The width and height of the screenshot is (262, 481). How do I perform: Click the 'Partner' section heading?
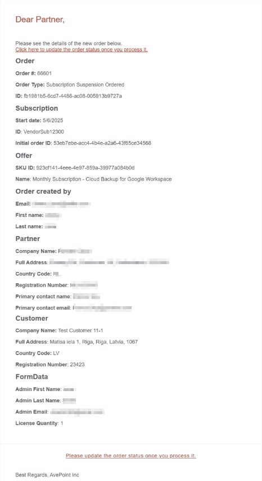[28, 239]
